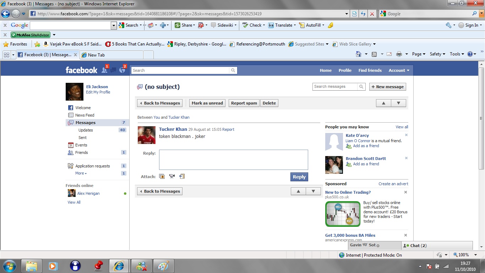485x273 pixels.
Task: Click the attach video camera icon
Action: (172, 176)
